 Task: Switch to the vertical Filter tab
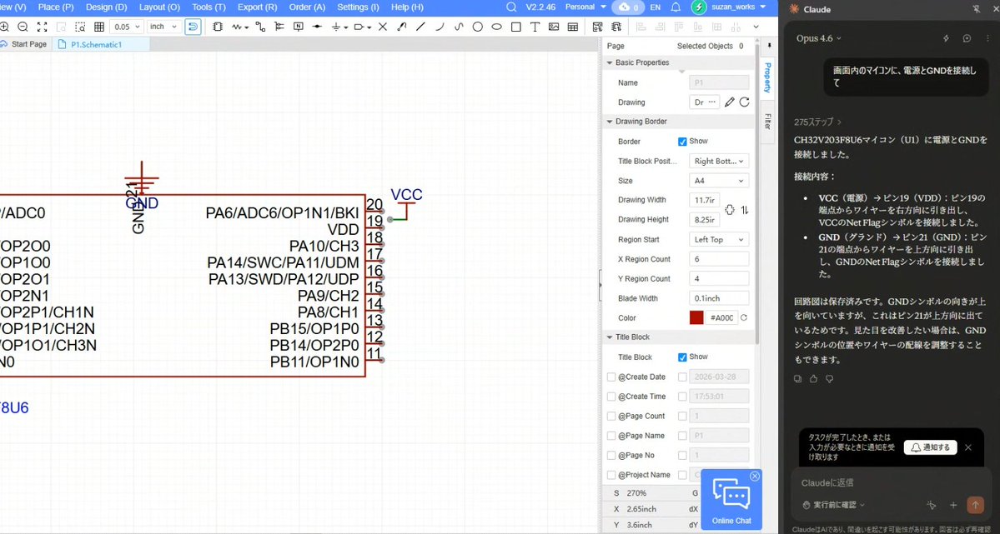coord(767,121)
